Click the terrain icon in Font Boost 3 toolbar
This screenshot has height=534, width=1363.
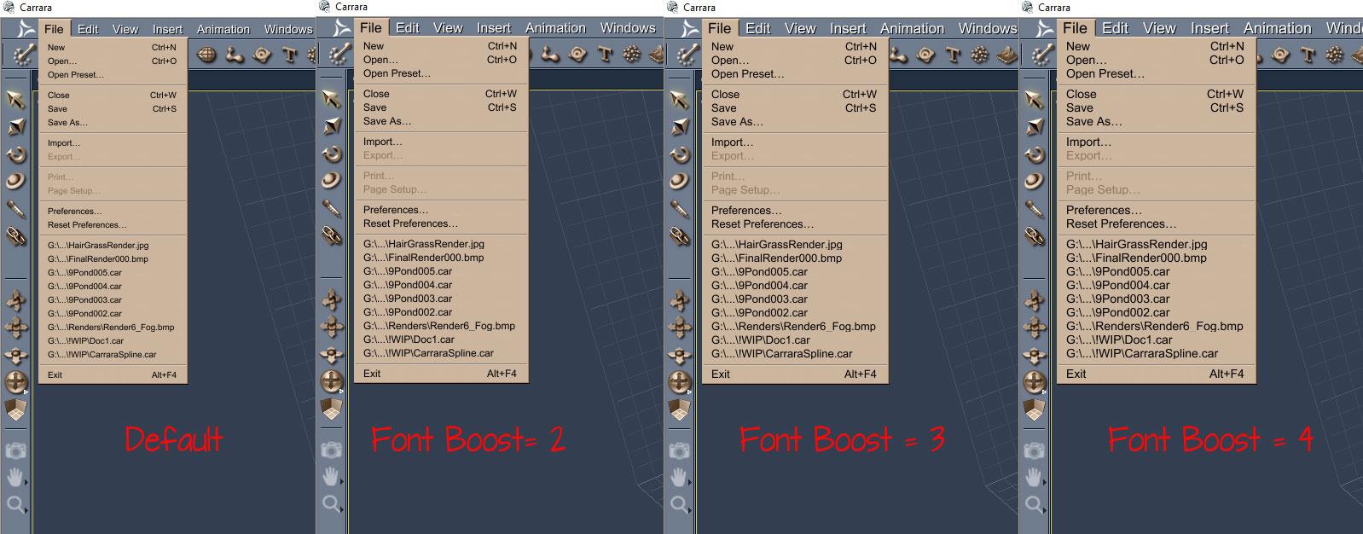pyautogui.click(x=1006, y=55)
